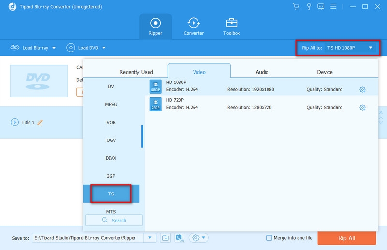Rename Title 1 with pencil icon

(40, 122)
